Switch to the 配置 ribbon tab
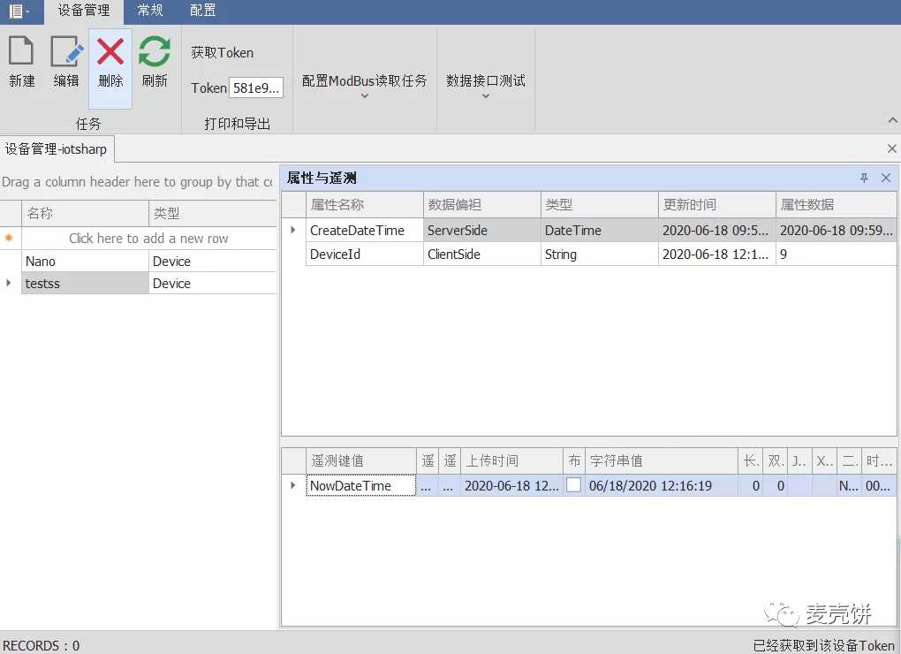901x654 pixels. pyautogui.click(x=203, y=11)
